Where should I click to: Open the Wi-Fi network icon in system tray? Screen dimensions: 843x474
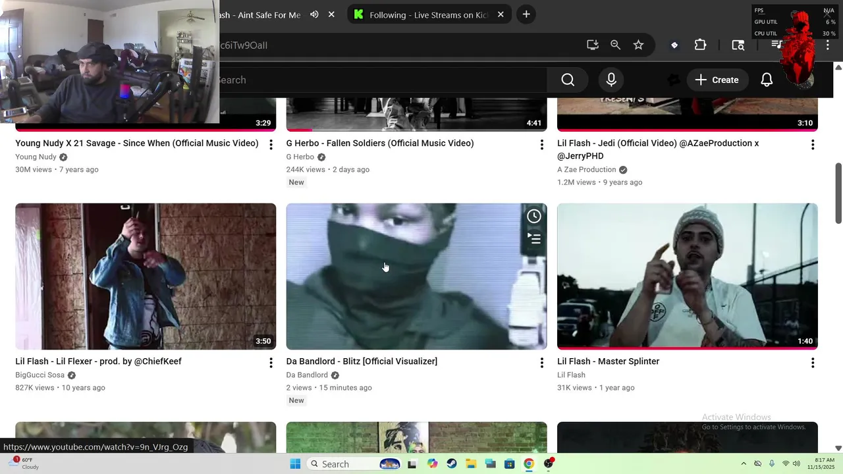tap(785, 464)
